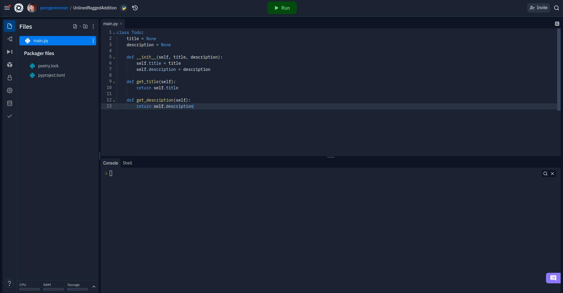
Task: Open Files panel more options
Action: [x=93, y=26]
